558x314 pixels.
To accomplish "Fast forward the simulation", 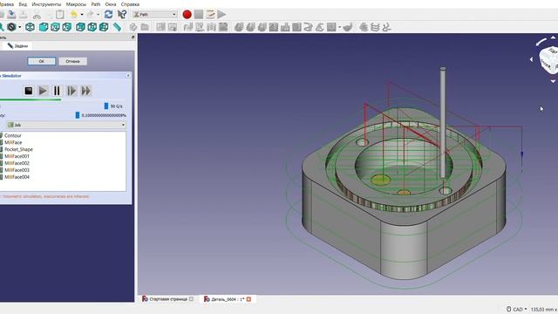I will tap(85, 91).
